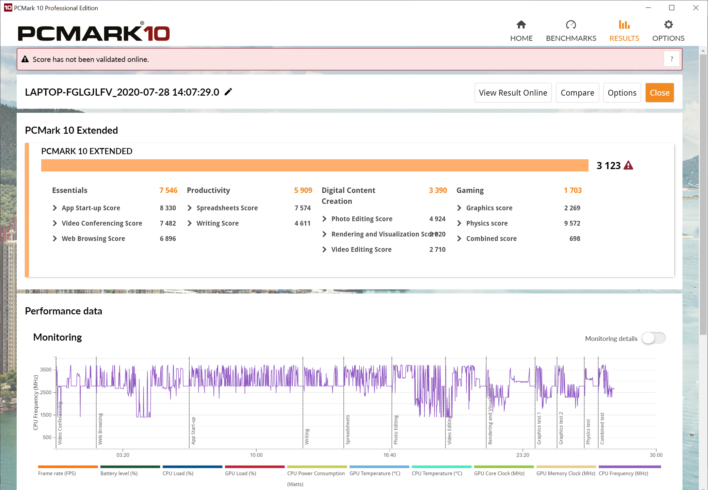Click the GPU Load (%) legend color bar
This screenshot has width=708, height=490.
coord(255,467)
